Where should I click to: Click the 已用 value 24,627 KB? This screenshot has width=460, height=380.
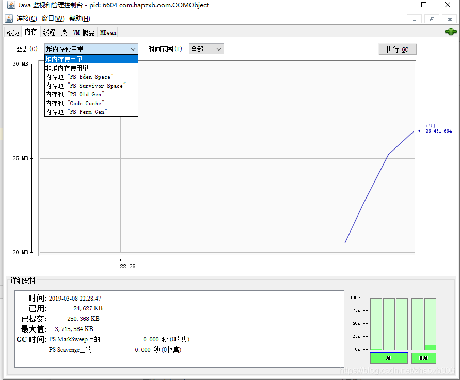88,308
